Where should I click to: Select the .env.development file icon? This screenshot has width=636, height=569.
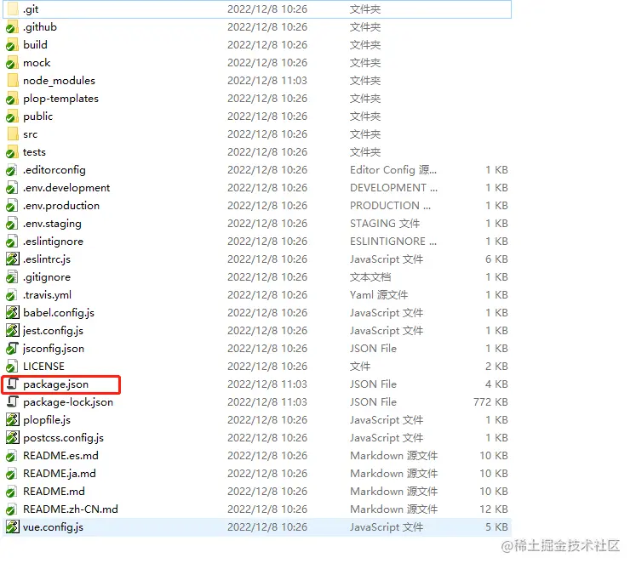(x=12, y=188)
